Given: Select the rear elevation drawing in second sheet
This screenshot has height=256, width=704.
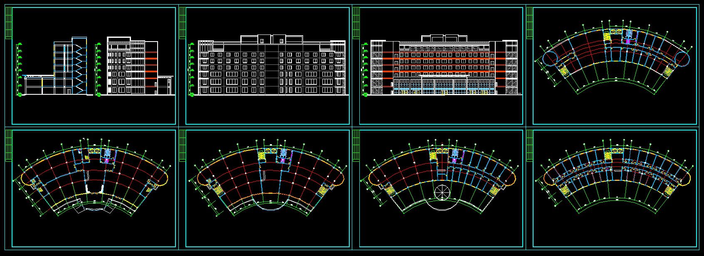Looking at the screenshot, I should click(x=272, y=67).
